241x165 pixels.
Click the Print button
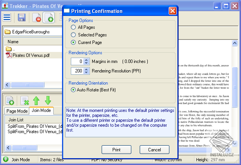tap(117, 150)
